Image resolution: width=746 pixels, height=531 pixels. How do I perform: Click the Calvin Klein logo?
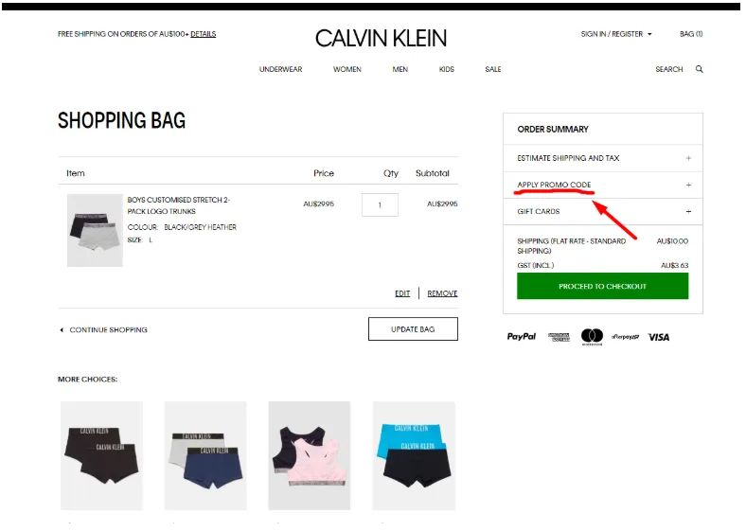pyautogui.click(x=381, y=38)
